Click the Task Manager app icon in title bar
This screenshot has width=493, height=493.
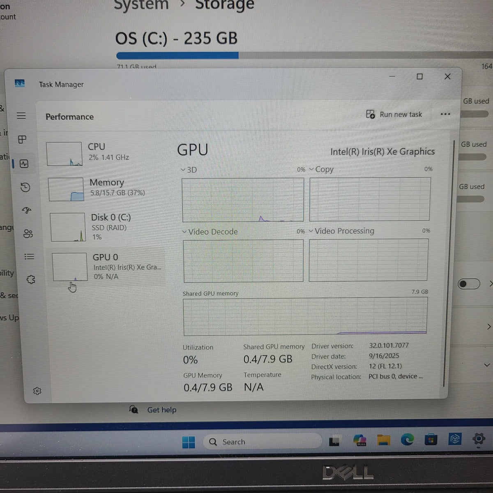click(20, 83)
